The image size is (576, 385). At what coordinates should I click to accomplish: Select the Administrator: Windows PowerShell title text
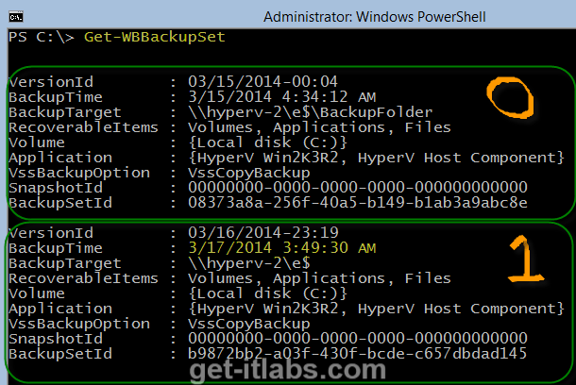[374, 17]
